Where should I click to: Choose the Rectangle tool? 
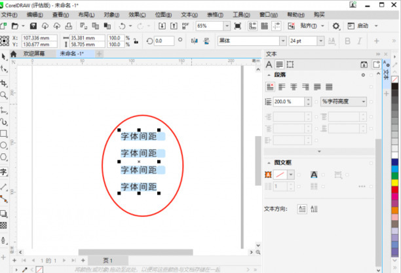(3, 134)
